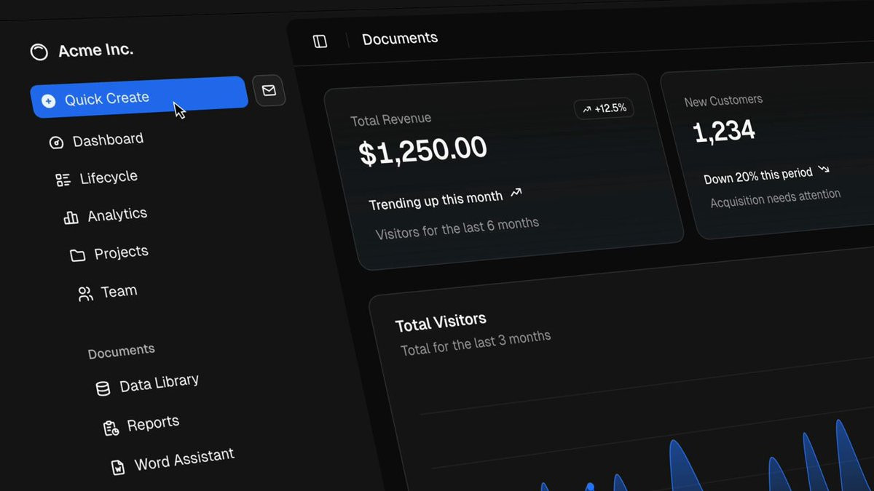Image resolution: width=874 pixels, height=491 pixels.
Task: Click the Acme Inc. workspace name
Action: (x=95, y=50)
